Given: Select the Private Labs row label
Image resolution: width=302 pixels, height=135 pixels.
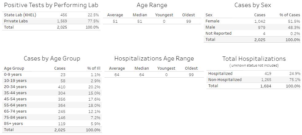Looking at the screenshot, I should click(x=14, y=21).
